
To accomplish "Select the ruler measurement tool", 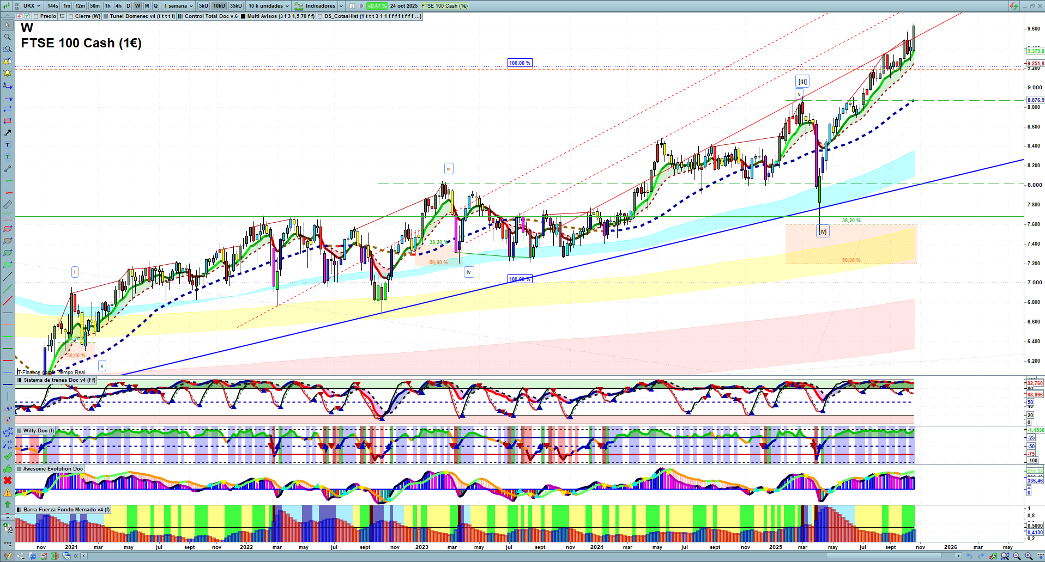I will click(7, 205).
